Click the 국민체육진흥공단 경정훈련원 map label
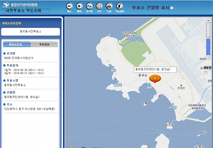Image resolution: width=213 pixels, height=148 pixels. pyautogui.click(x=197, y=107)
